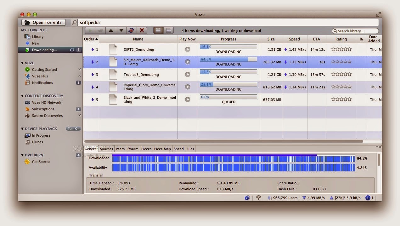The image size is (400, 226).
Task: Collapse the VUZE sidebar section
Action: pyautogui.click(x=22, y=63)
